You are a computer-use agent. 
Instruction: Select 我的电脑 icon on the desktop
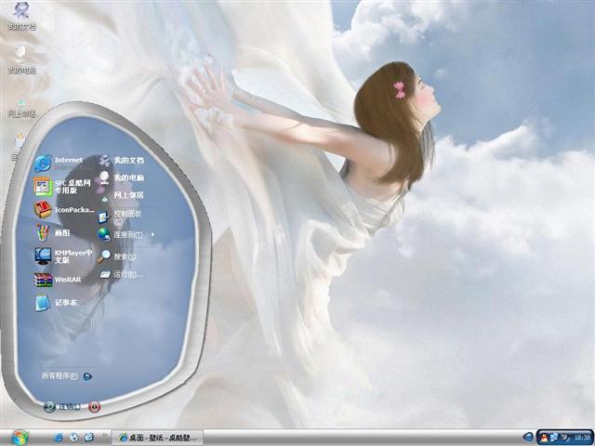[21, 59]
